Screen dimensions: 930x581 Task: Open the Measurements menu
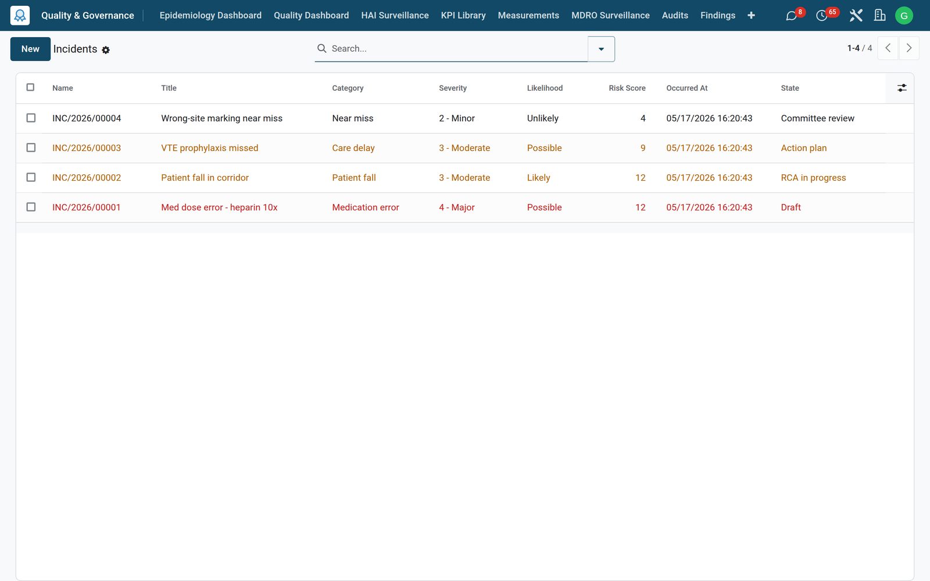pyautogui.click(x=528, y=16)
